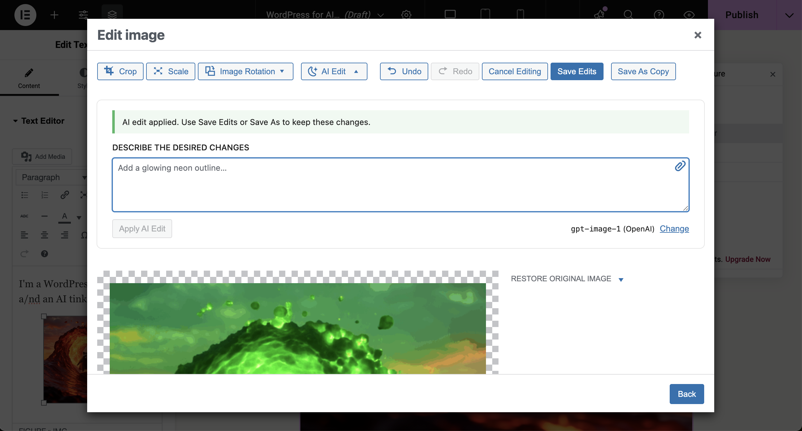Open editor keyboard shortcuts help icon
The image size is (802, 431).
45,254
